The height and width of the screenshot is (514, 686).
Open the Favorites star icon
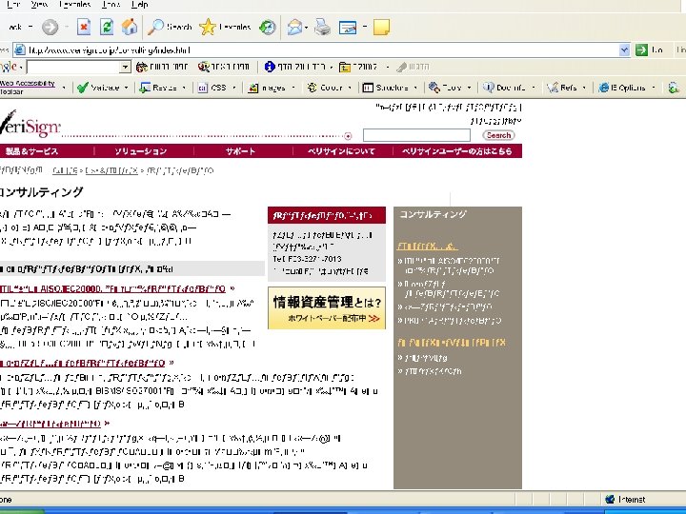208,27
